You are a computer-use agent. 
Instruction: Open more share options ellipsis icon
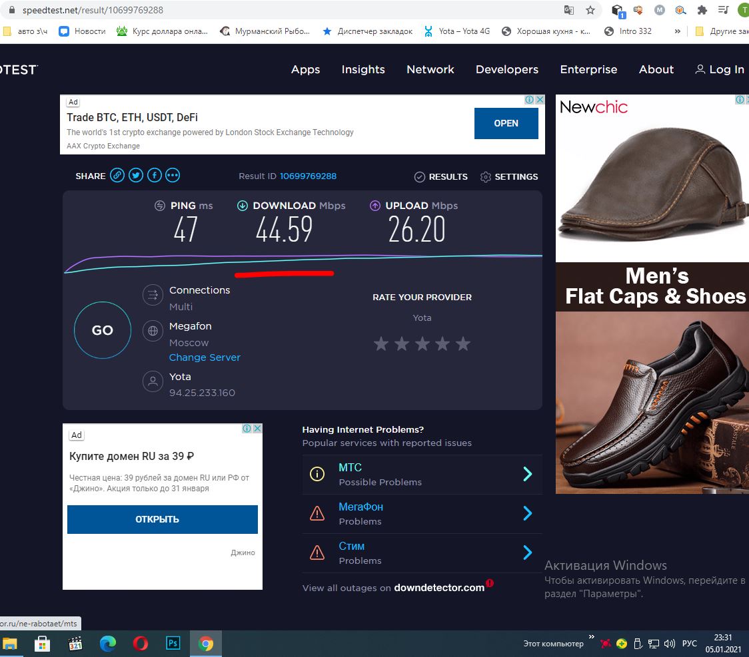coord(173,176)
